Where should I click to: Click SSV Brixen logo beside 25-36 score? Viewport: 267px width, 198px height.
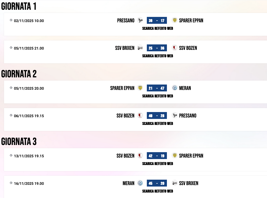[140, 48]
